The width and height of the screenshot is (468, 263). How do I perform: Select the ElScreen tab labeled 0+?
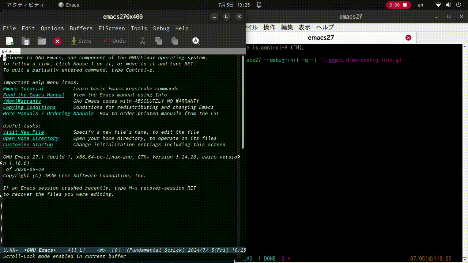(11, 52)
